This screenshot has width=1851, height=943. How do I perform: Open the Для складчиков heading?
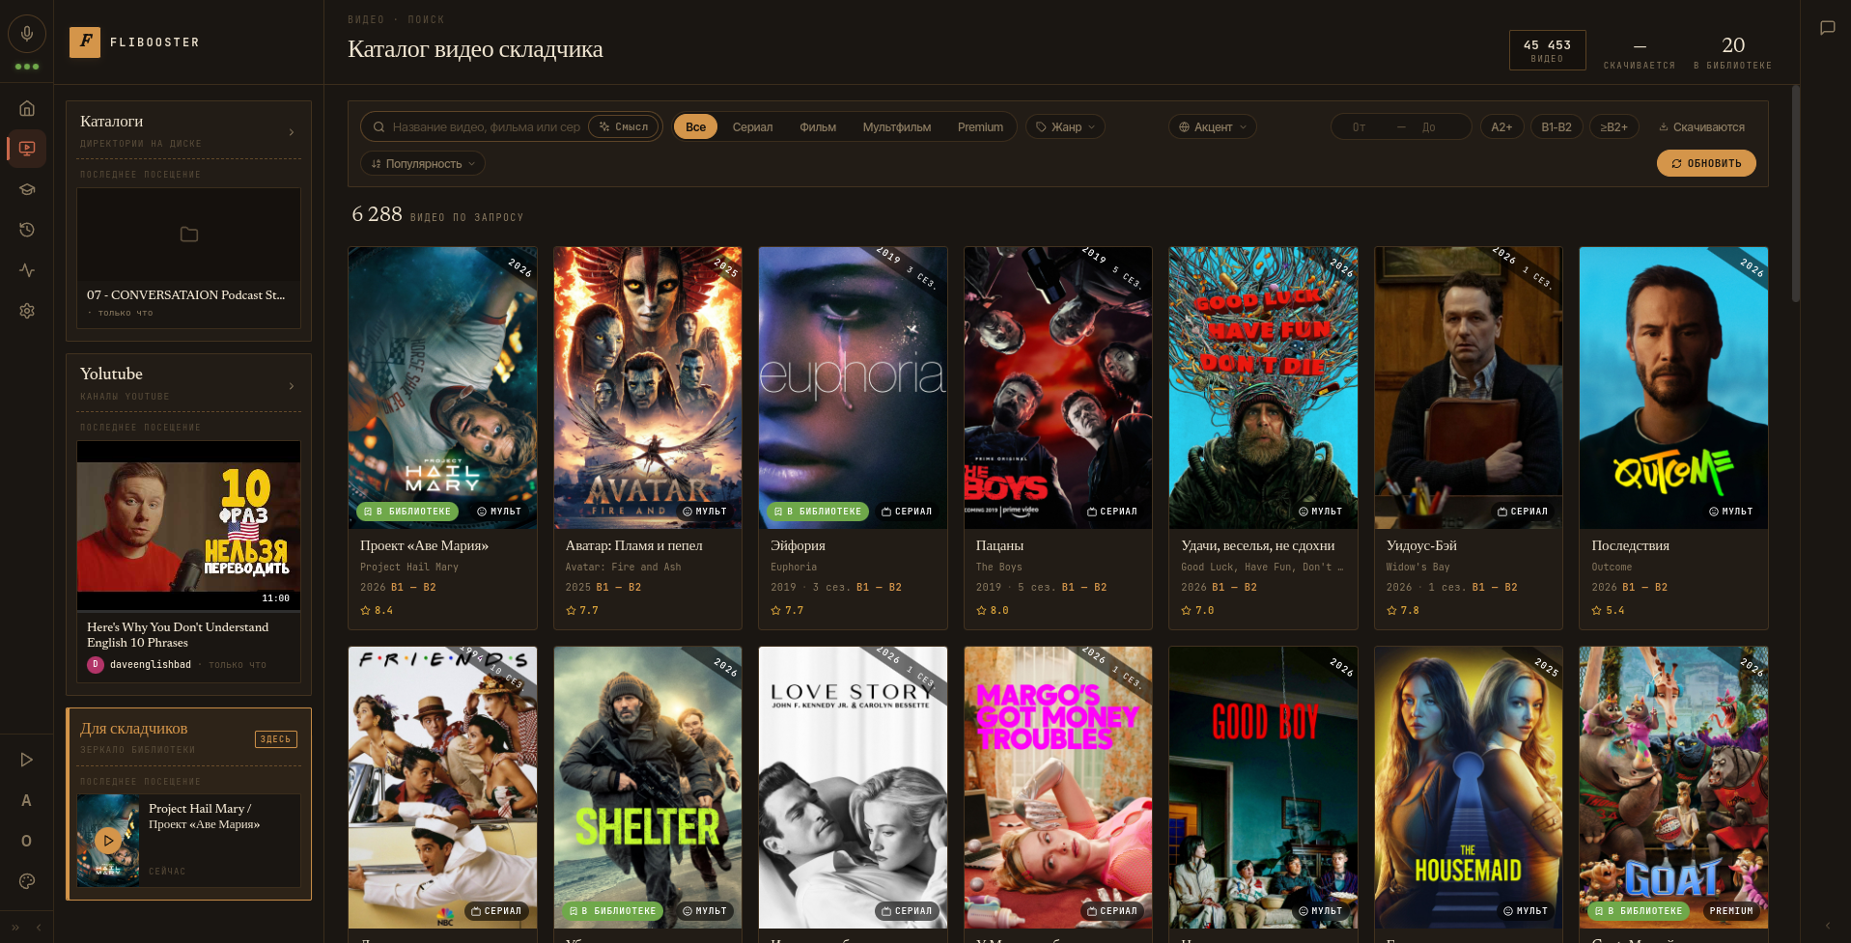[134, 729]
